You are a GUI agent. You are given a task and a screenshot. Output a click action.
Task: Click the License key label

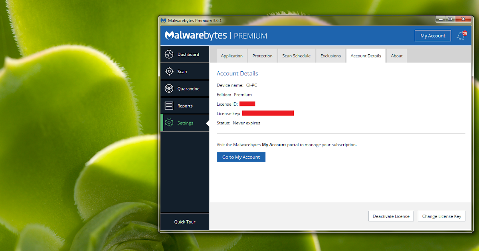(x=228, y=114)
